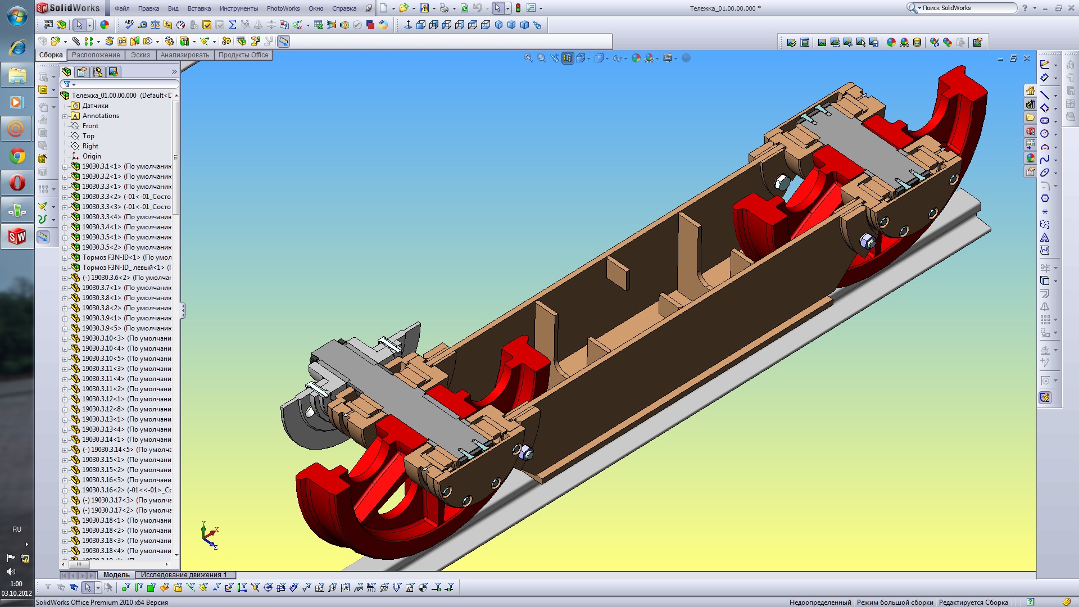Toggle the selected ruler icon in assembly toolbar

pos(283,41)
